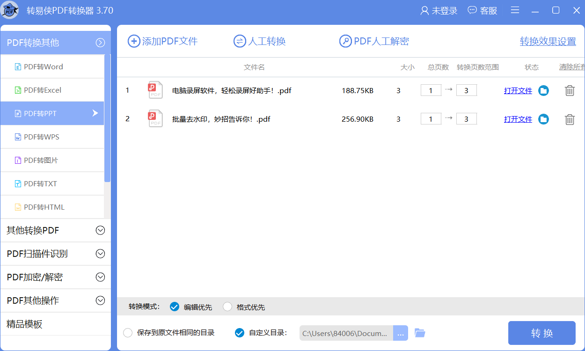
Task: Click file name 电脑录屏软件，轻松录屏好助手！.pdf
Action: point(232,91)
